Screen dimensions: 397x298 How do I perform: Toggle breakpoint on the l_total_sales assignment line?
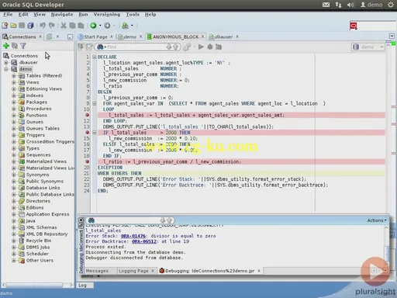(88, 115)
